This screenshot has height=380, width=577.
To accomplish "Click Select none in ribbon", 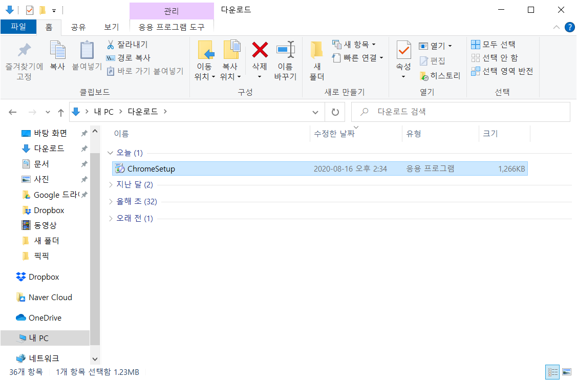I will 495,58.
